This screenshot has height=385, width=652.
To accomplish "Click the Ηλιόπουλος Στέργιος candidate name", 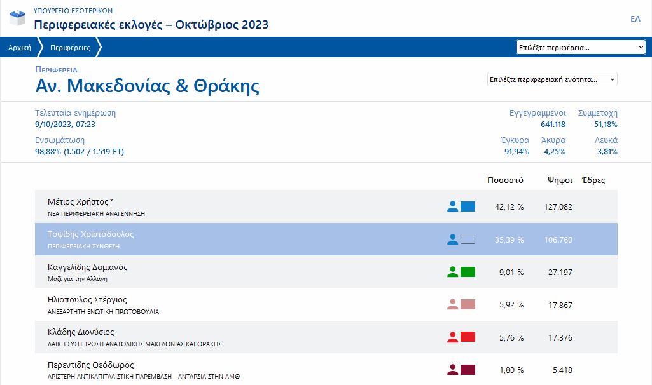I will (x=87, y=300).
